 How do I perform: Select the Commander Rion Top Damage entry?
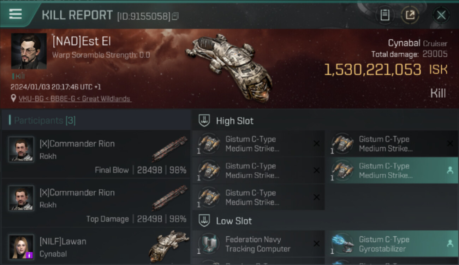(96, 203)
